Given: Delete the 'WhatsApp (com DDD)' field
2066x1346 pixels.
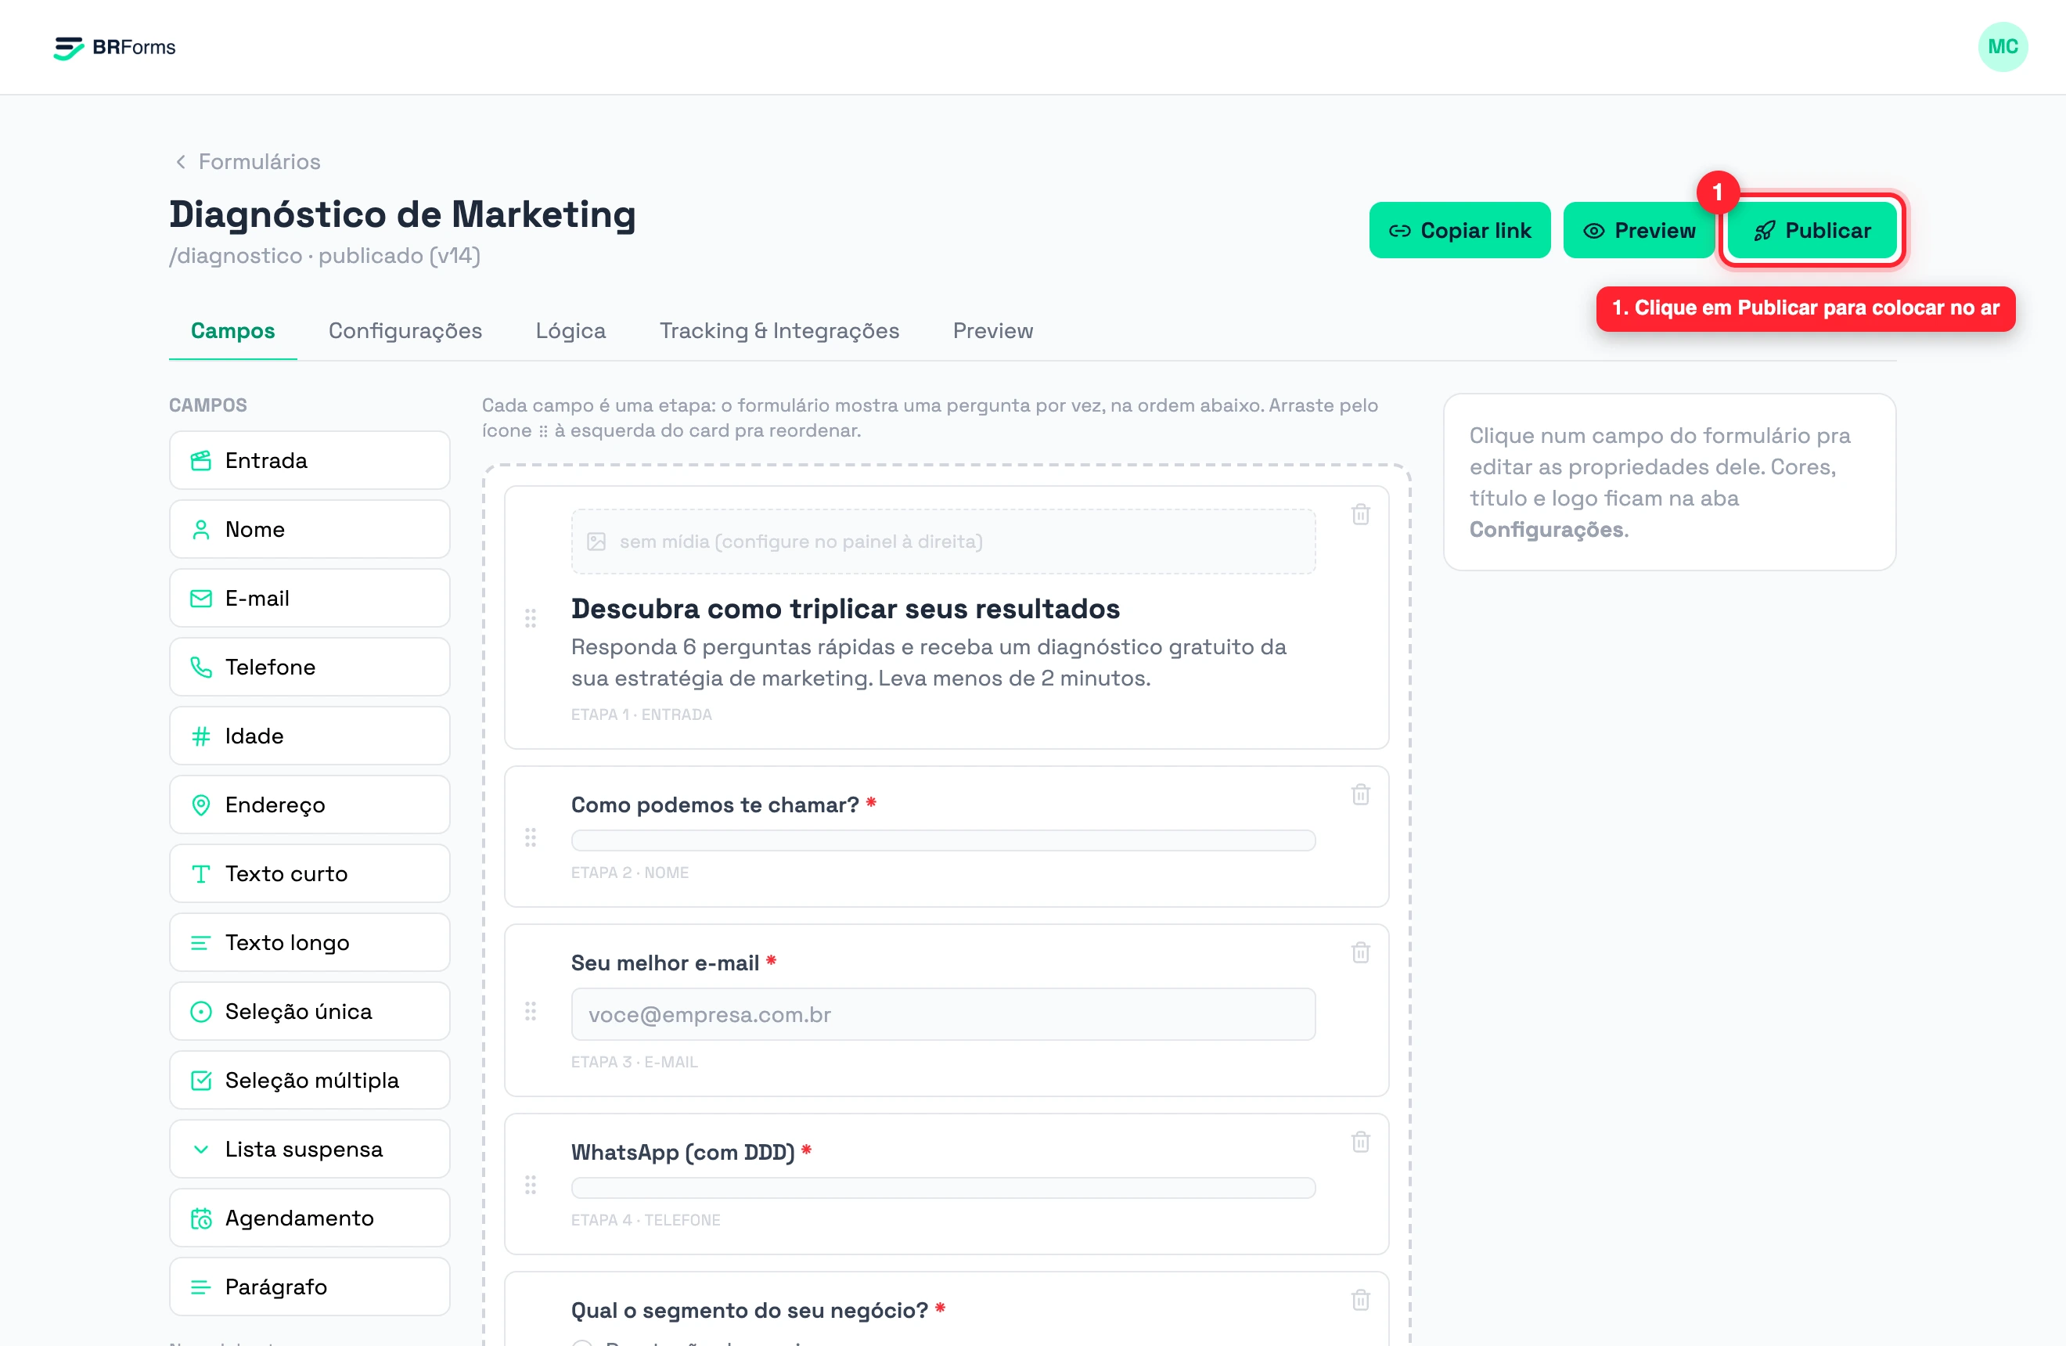Looking at the screenshot, I should pyautogui.click(x=1360, y=1141).
